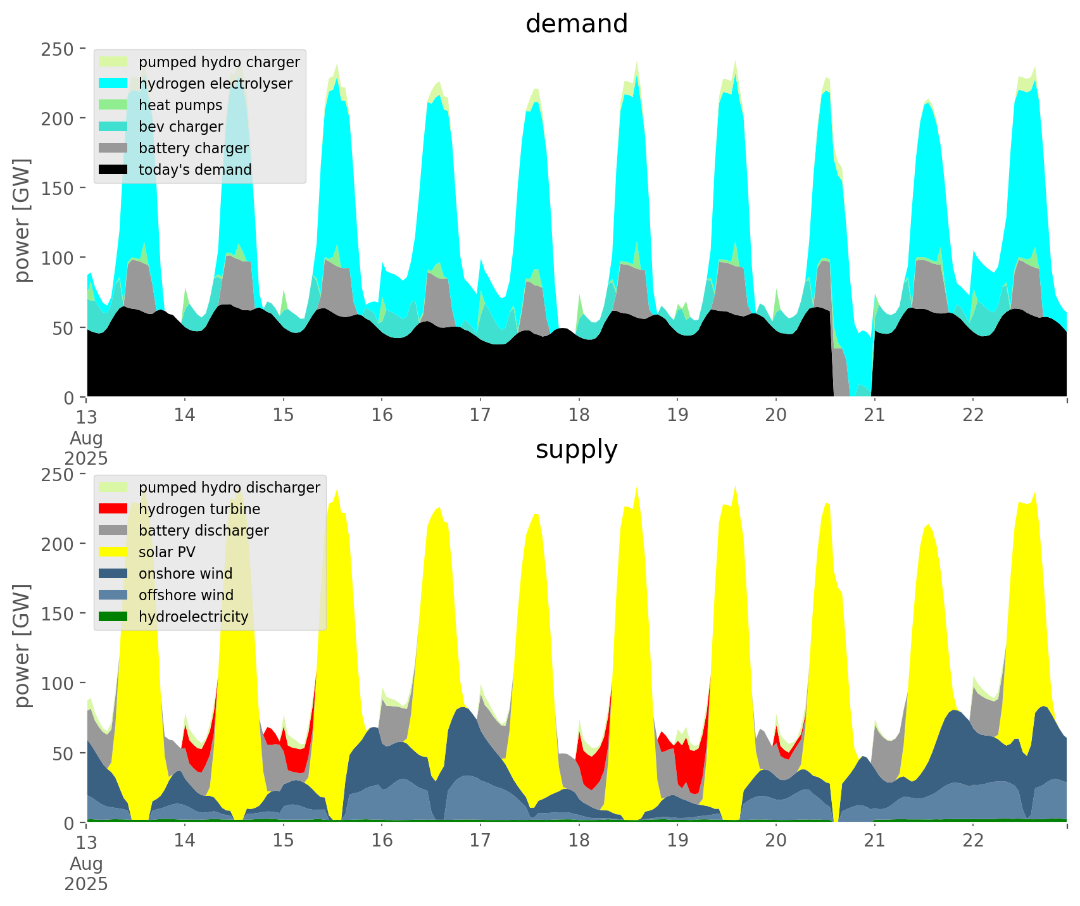
Task: Click the 21 date tick on supply chart
Action: coord(874,841)
